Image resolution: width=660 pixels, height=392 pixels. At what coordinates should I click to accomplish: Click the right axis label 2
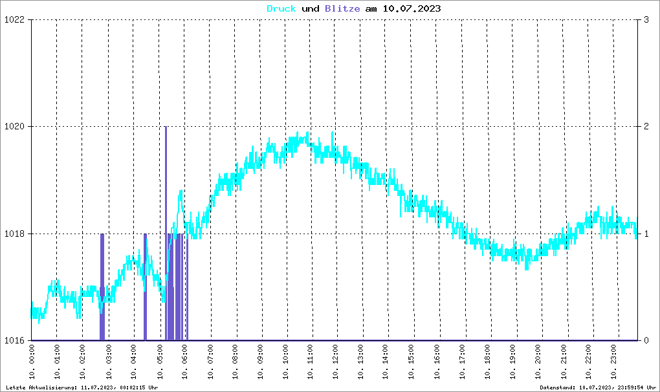point(646,127)
